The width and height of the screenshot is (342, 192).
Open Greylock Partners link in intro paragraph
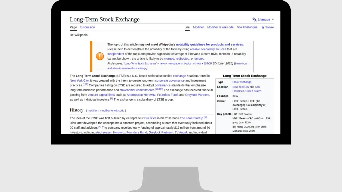197,95
